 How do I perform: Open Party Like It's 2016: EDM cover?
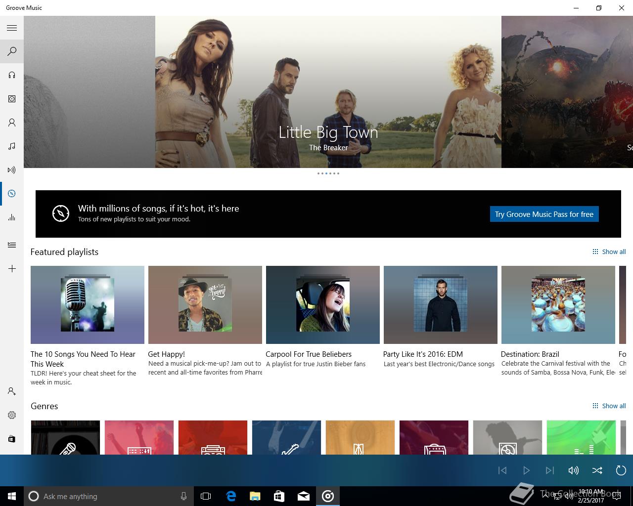pyautogui.click(x=441, y=305)
